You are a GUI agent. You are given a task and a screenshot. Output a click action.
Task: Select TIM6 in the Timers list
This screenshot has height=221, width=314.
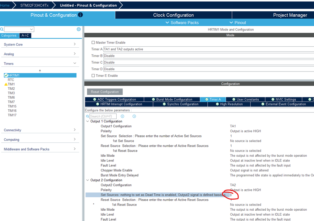point(11,97)
